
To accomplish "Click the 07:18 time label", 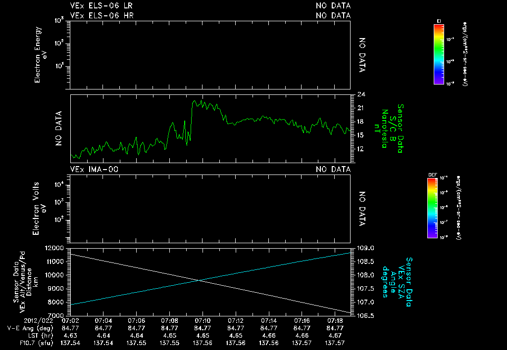I will (335, 321).
